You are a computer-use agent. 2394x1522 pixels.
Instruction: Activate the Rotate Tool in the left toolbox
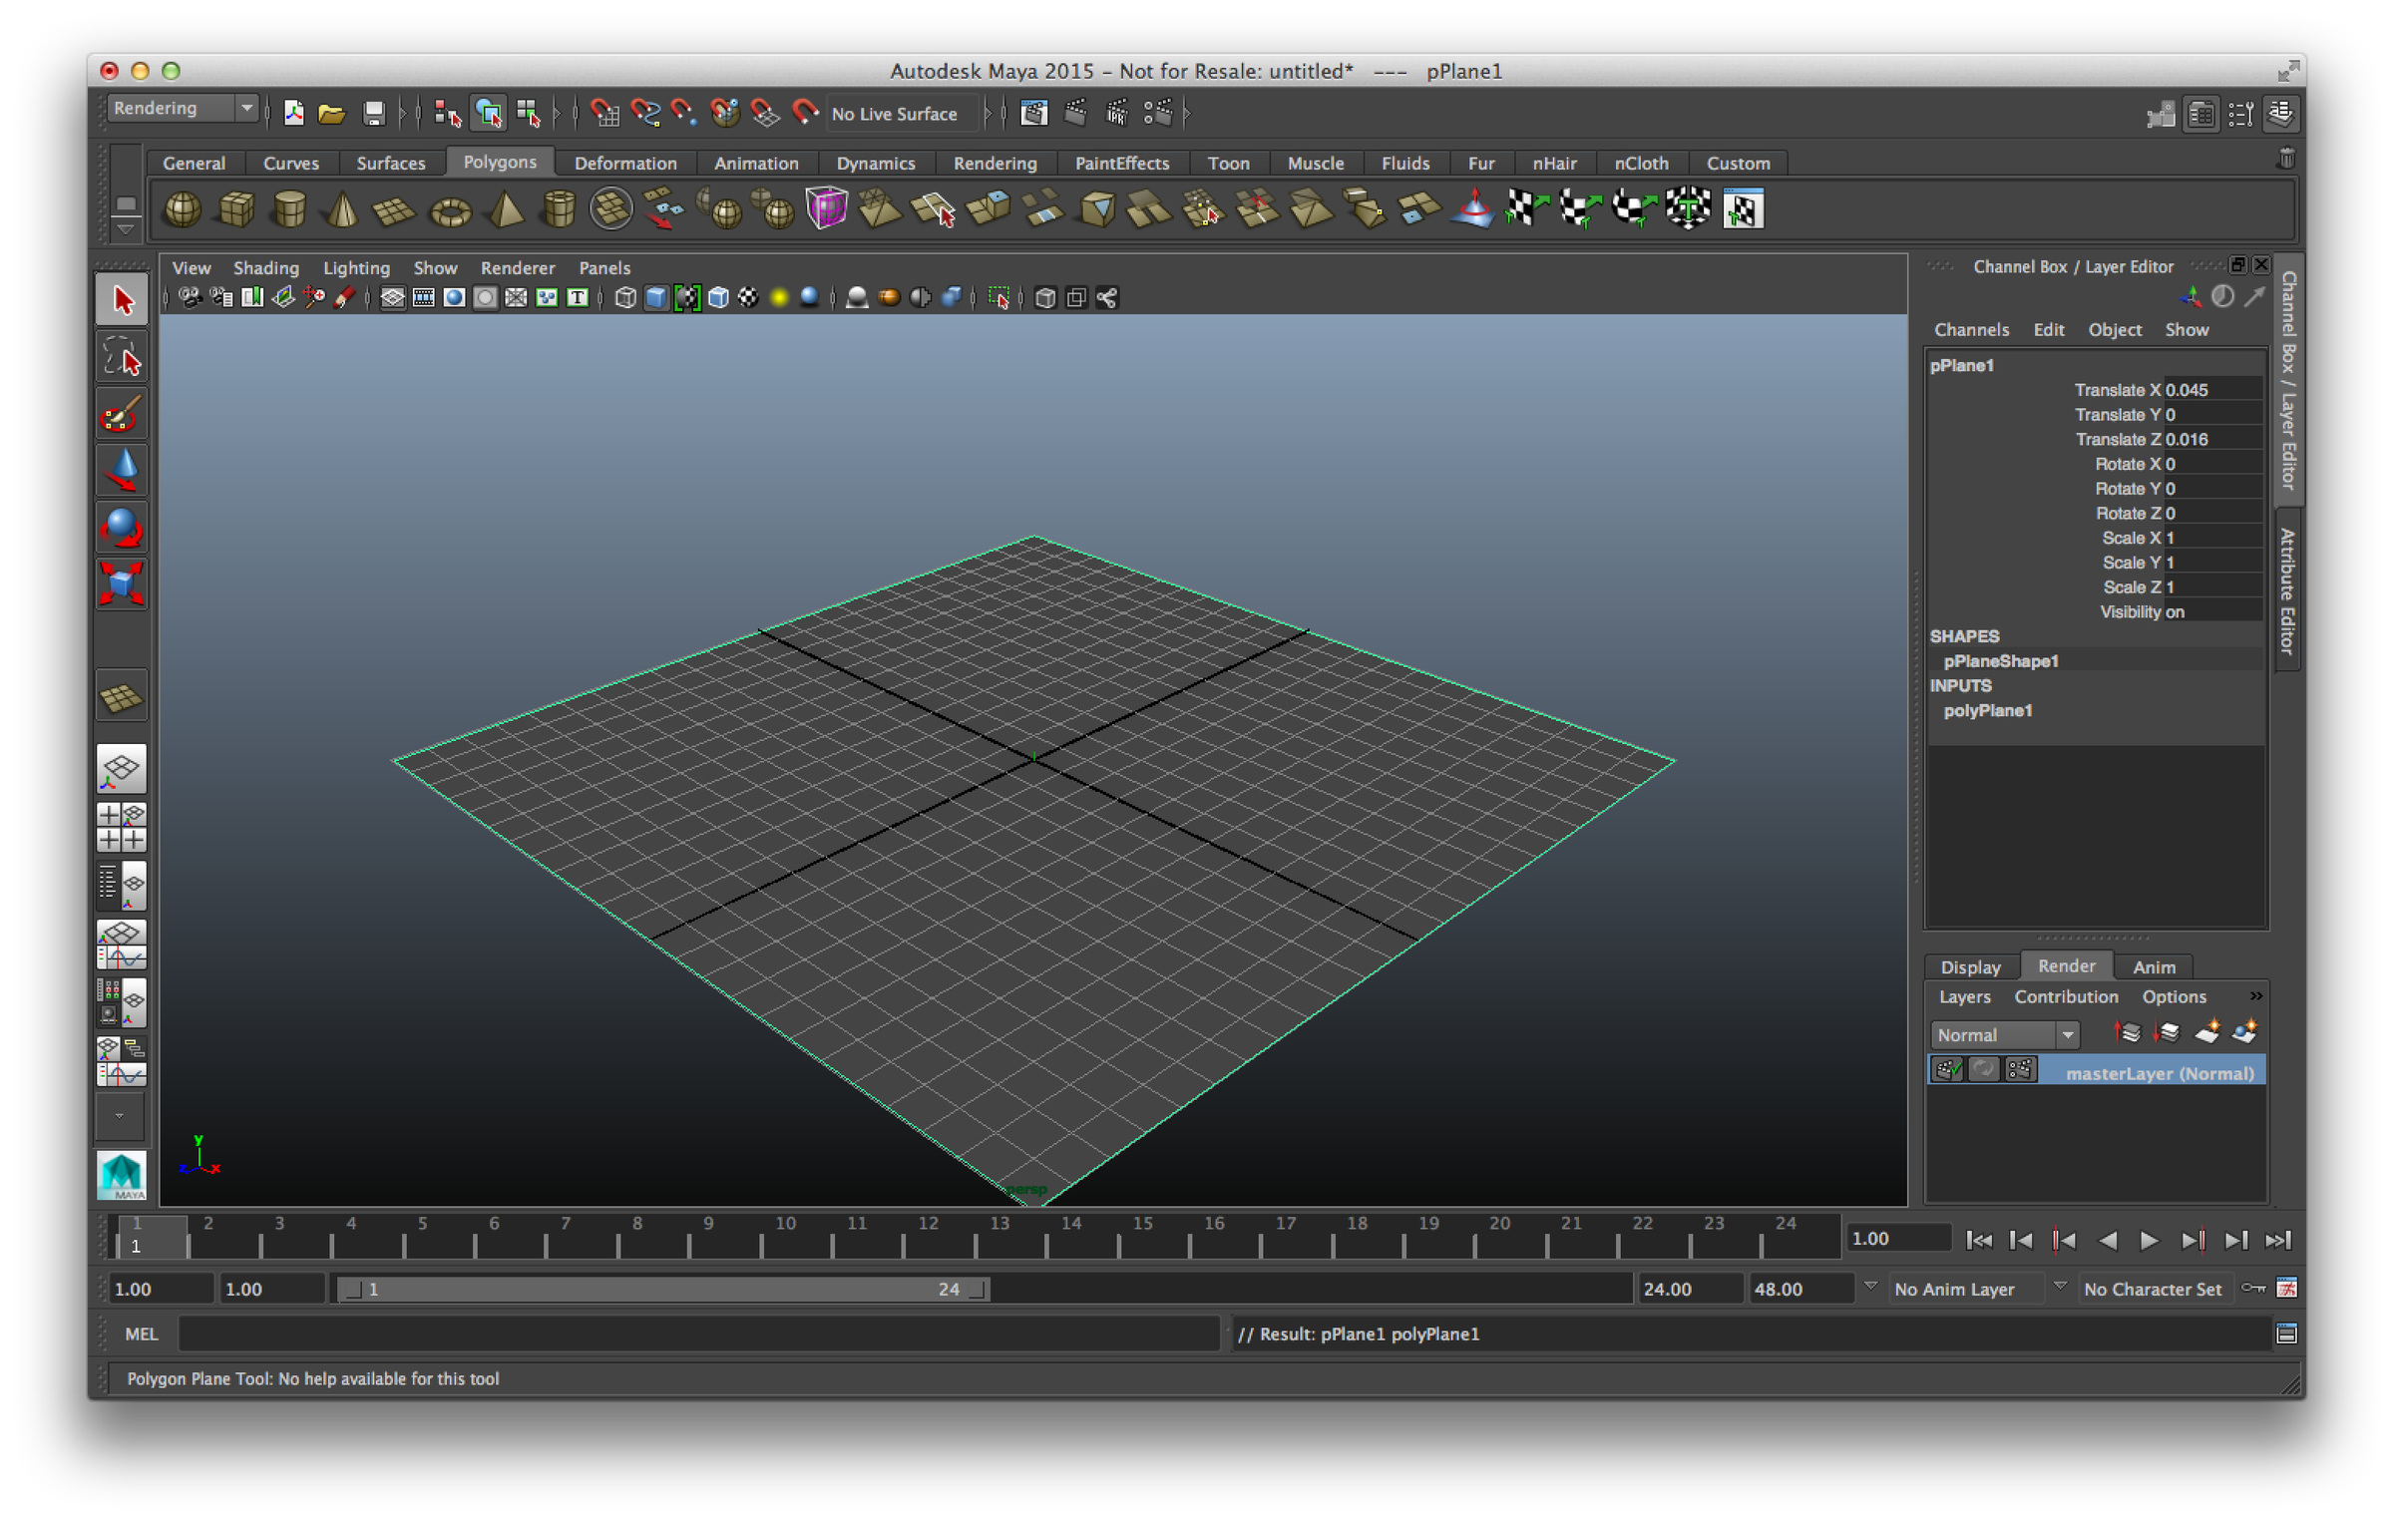[122, 527]
